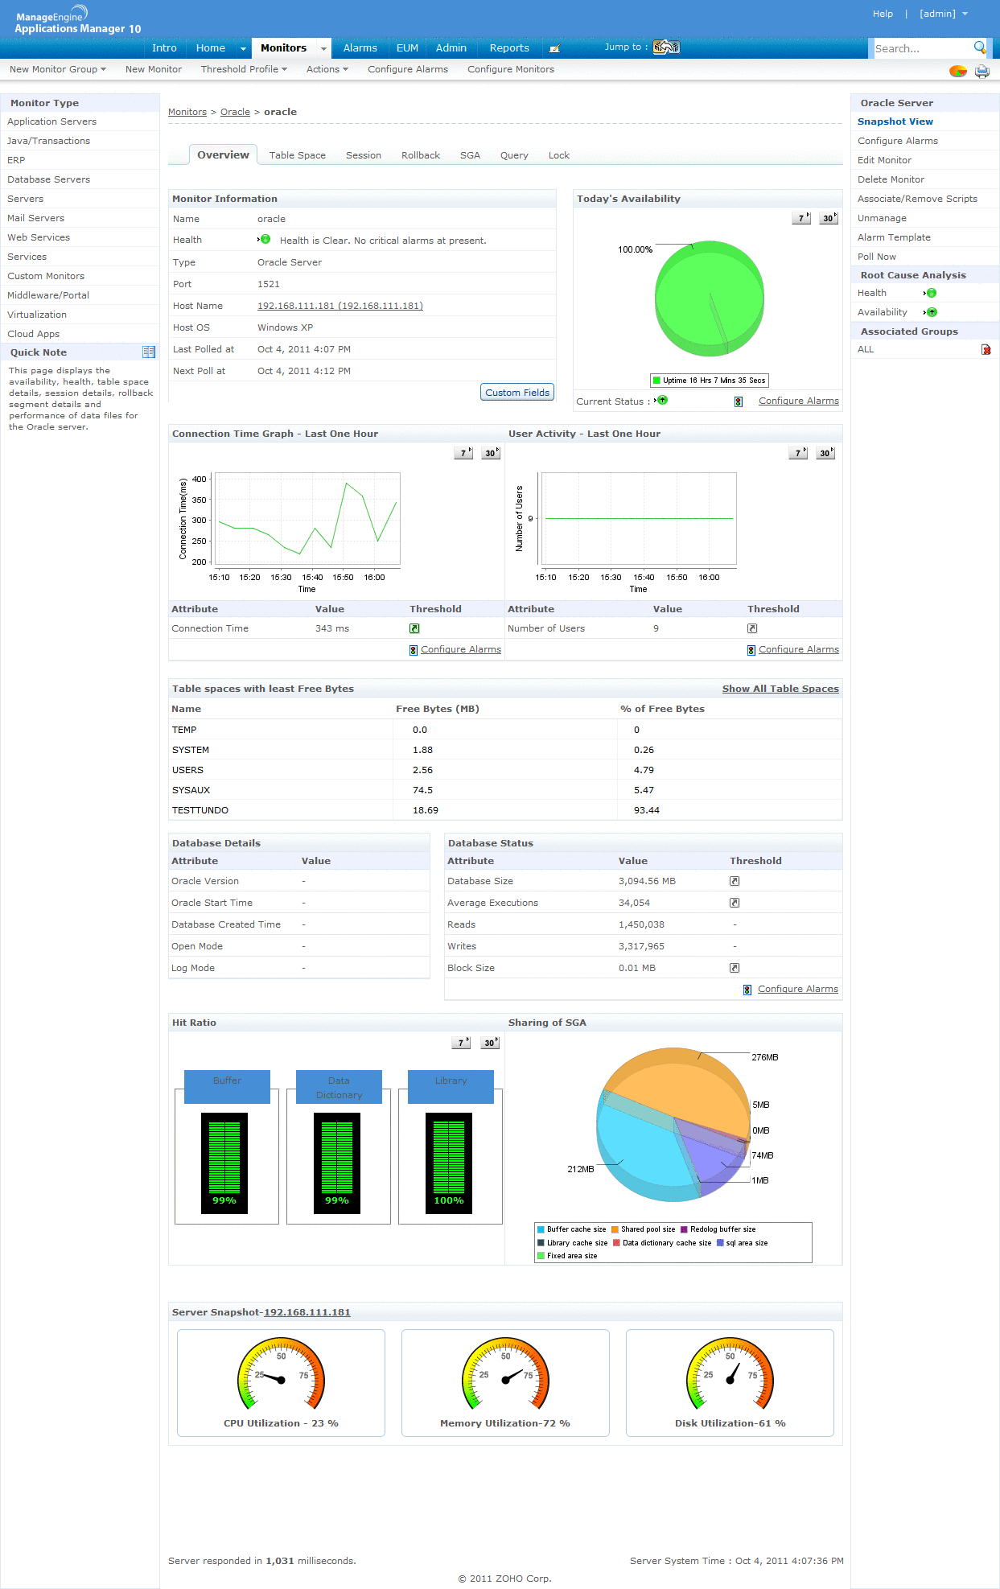Open the Threshold Profile dropdown
The image size is (1000, 1589).
pyautogui.click(x=244, y=69)
